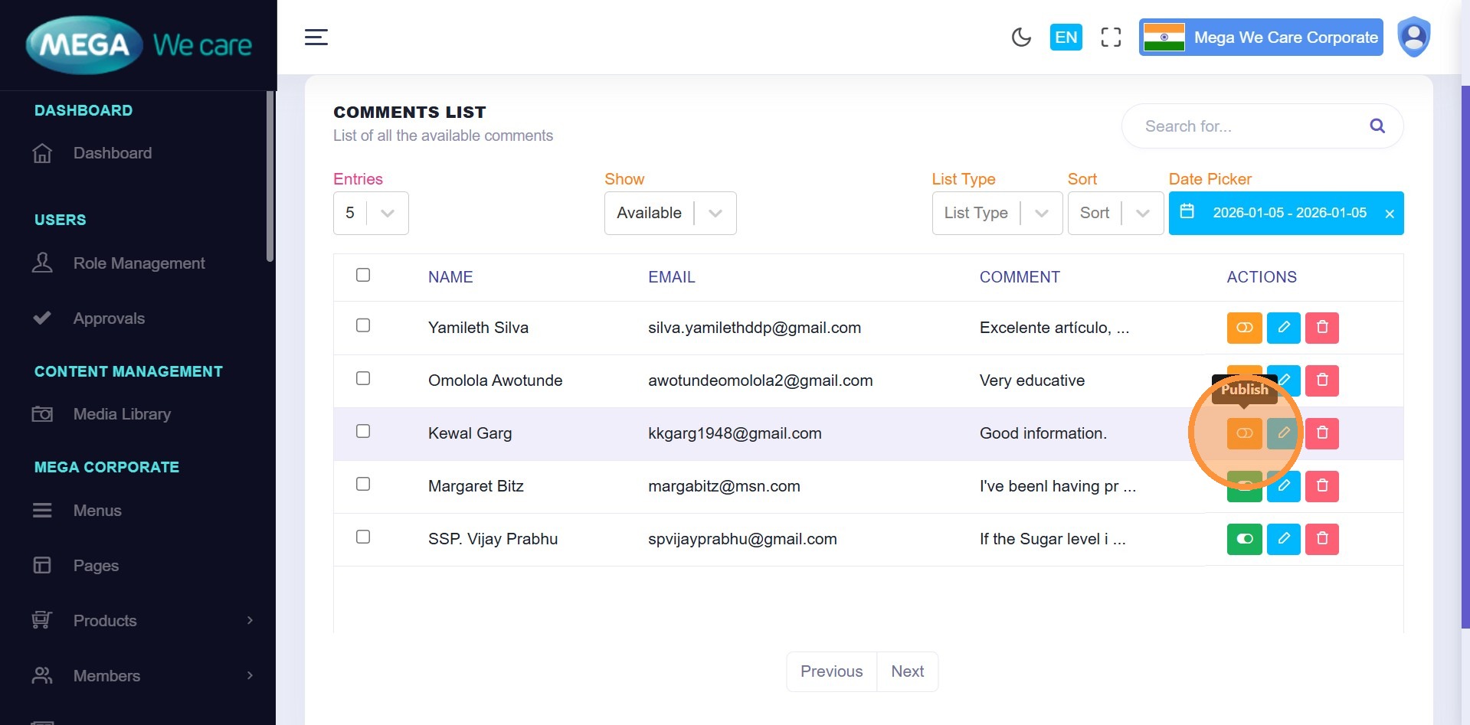The height and width of the screenshot is (725, 1470).
Task: Delete SSP. Vijay Prabhu's comment
Action: pos(1321,539)
